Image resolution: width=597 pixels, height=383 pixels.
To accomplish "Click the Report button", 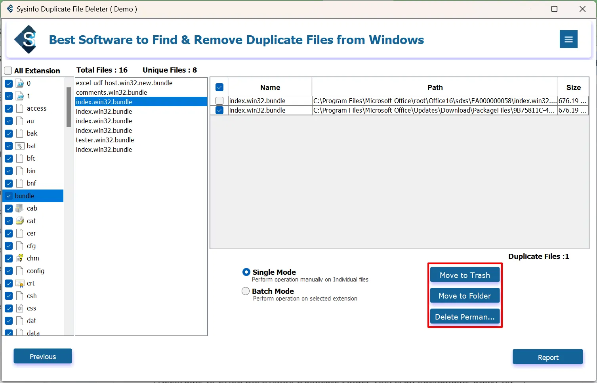I will click(x=547, y=357).
